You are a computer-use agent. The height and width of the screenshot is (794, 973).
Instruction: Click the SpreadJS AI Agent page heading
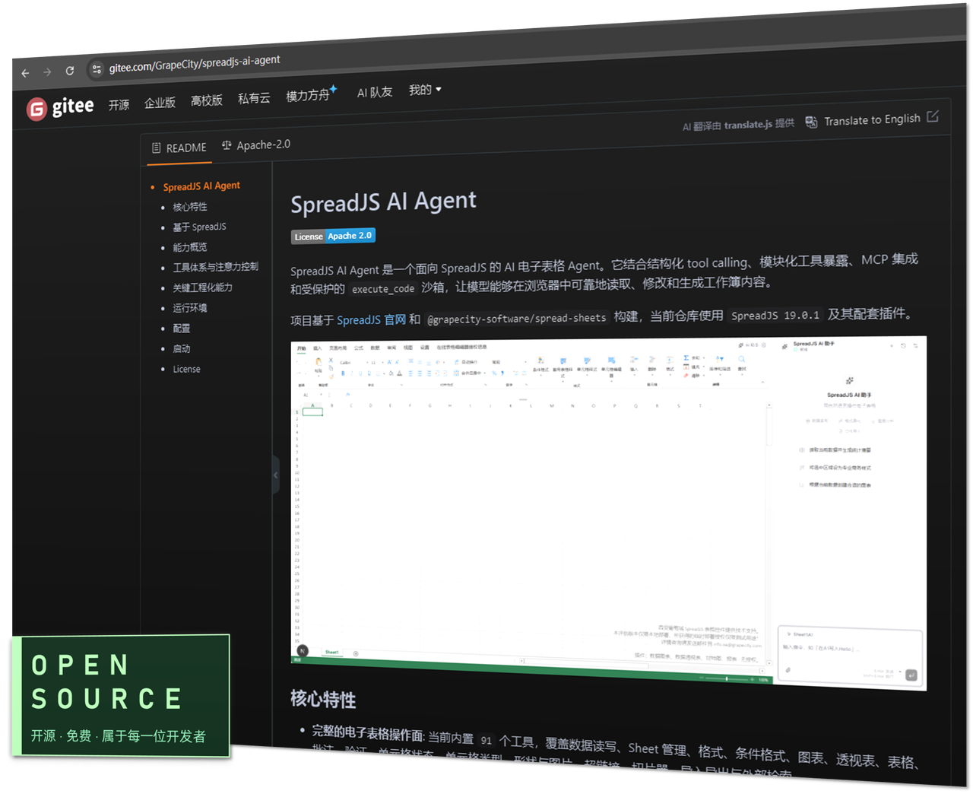click(383, 202)
